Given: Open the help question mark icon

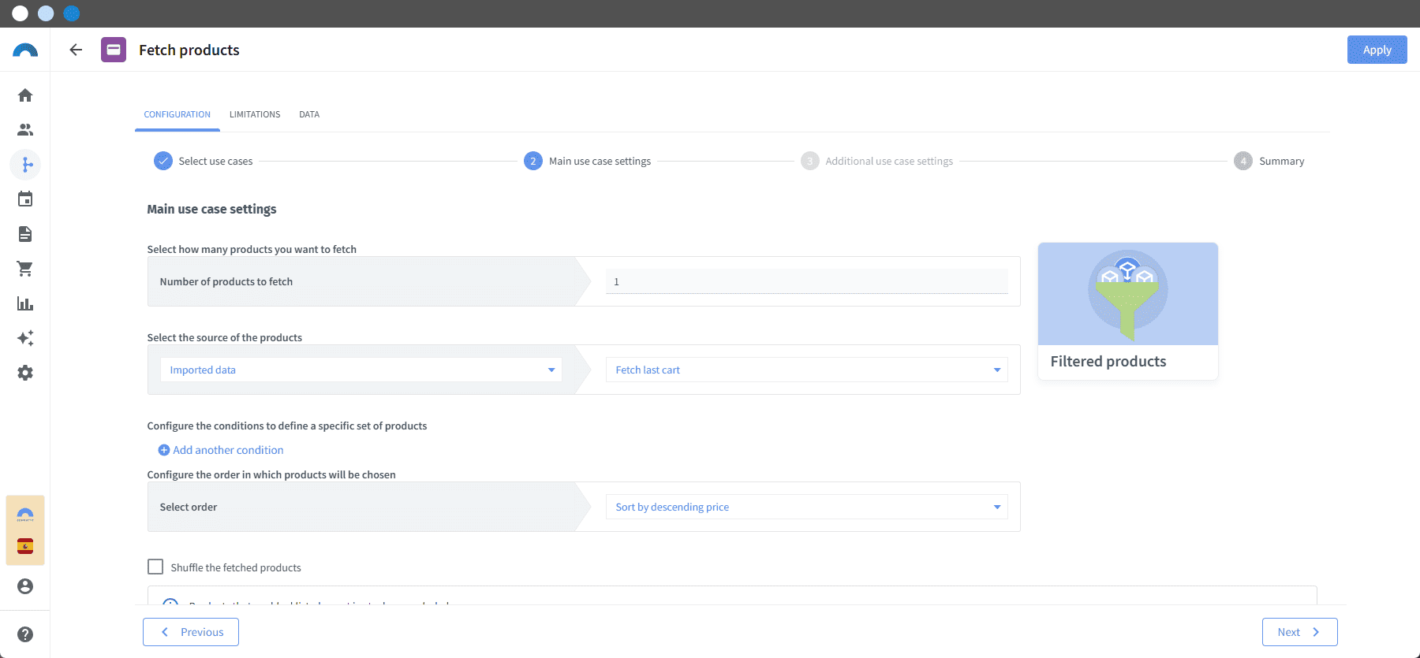Looking at the screenshot, I should pos(25,634).
